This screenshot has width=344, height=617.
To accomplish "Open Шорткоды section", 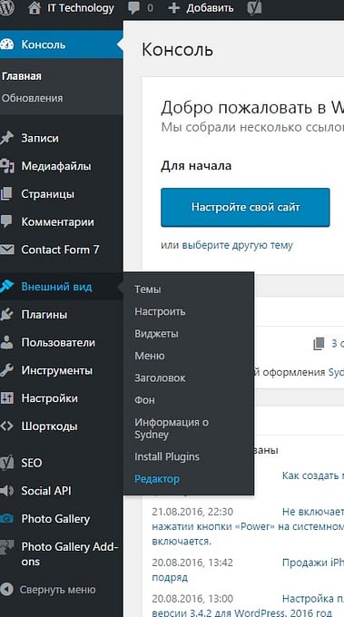I will [x=49, y=426].
